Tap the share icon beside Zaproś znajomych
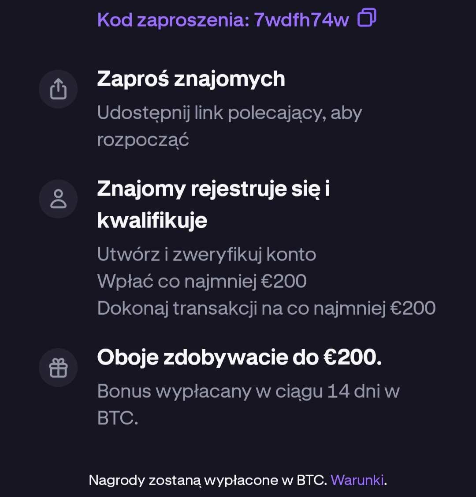 [x=58, y=89]
